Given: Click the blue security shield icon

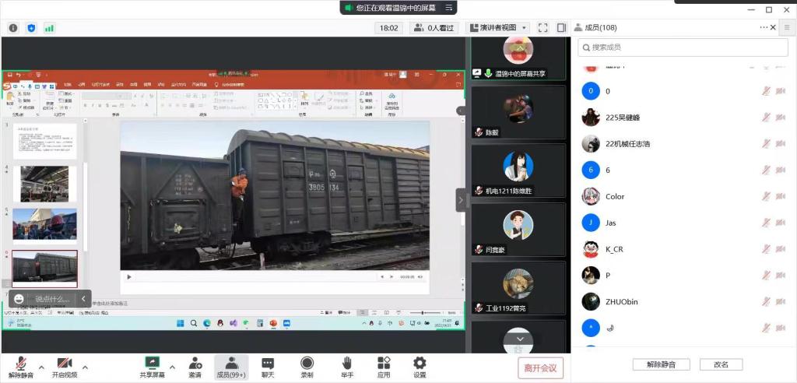Looking at the screenshot, I should (x=31, y=28).
